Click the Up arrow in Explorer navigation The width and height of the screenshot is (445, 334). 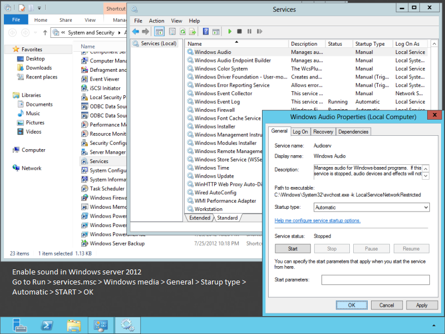45,33
